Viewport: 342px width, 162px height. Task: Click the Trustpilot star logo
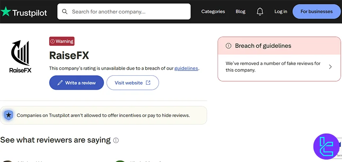point(6,12)
